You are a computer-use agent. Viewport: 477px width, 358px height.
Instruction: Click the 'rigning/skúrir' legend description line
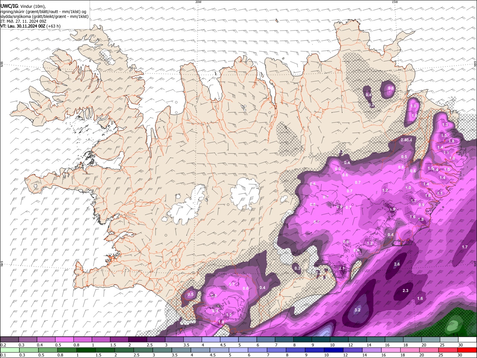[43, 11]
